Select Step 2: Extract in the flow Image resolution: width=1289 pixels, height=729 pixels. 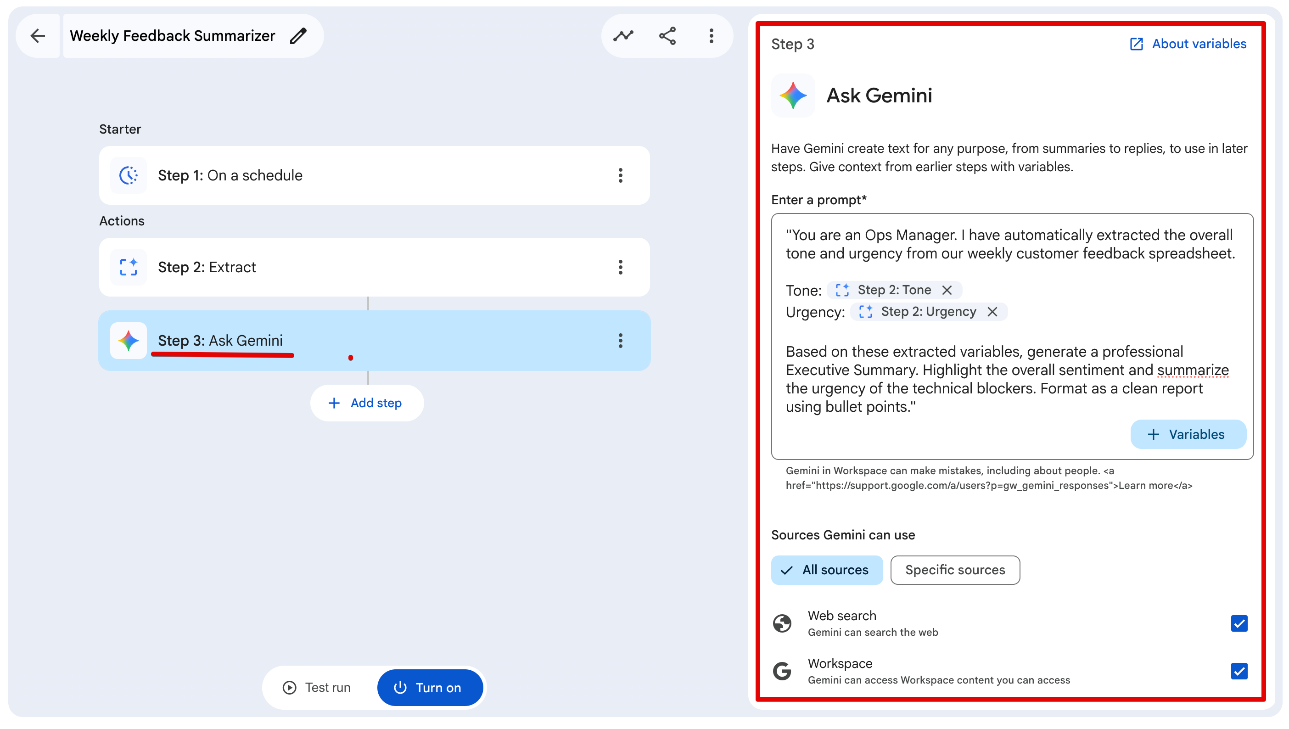374,267
